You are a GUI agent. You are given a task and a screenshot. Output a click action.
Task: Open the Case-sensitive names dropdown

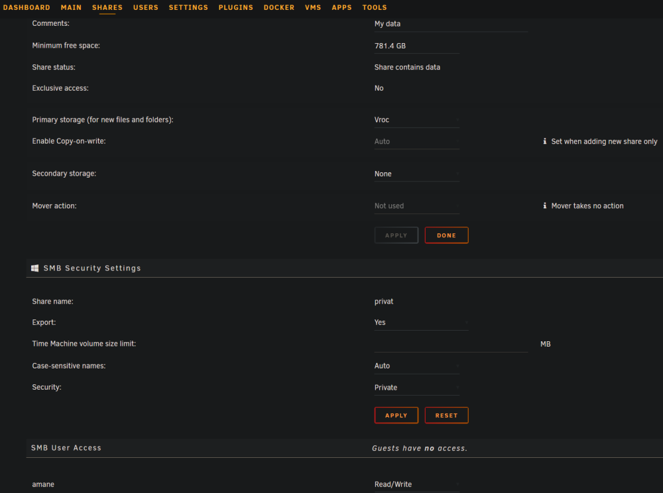tap(416, 366)
